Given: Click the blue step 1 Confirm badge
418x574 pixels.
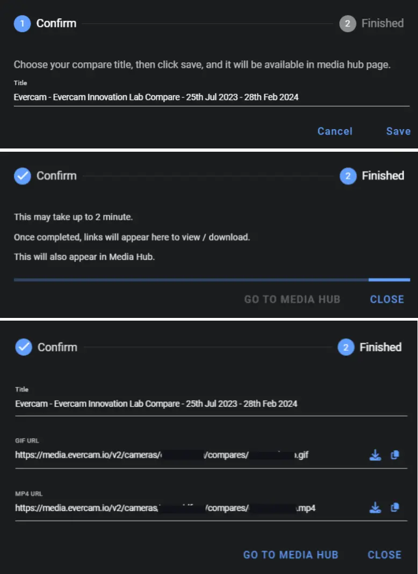Looking at the screenshot, I should (21, 23).
